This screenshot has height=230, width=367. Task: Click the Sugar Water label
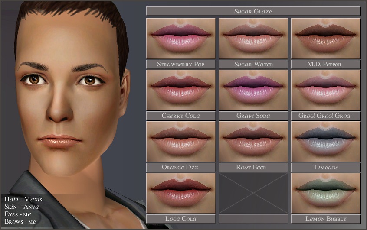pos(253,64)
